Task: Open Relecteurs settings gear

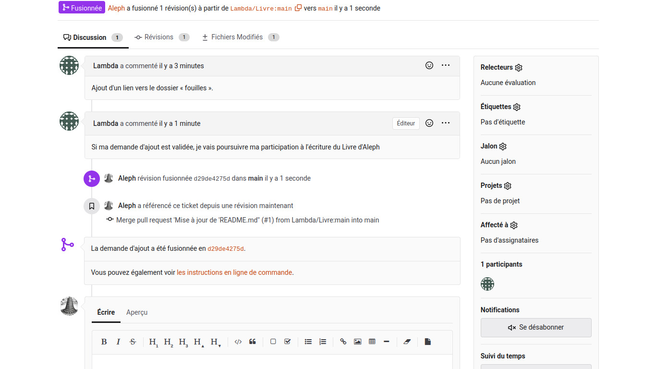Action: coord(519,68)
